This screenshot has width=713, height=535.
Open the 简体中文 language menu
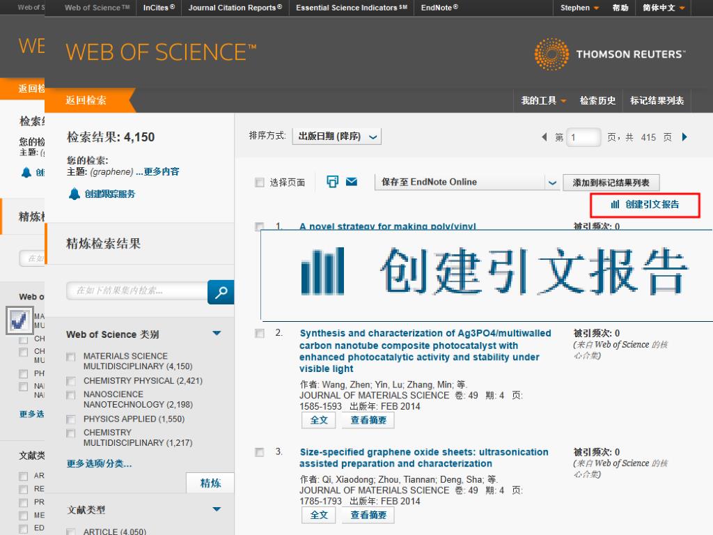click(x=664, y=8)
